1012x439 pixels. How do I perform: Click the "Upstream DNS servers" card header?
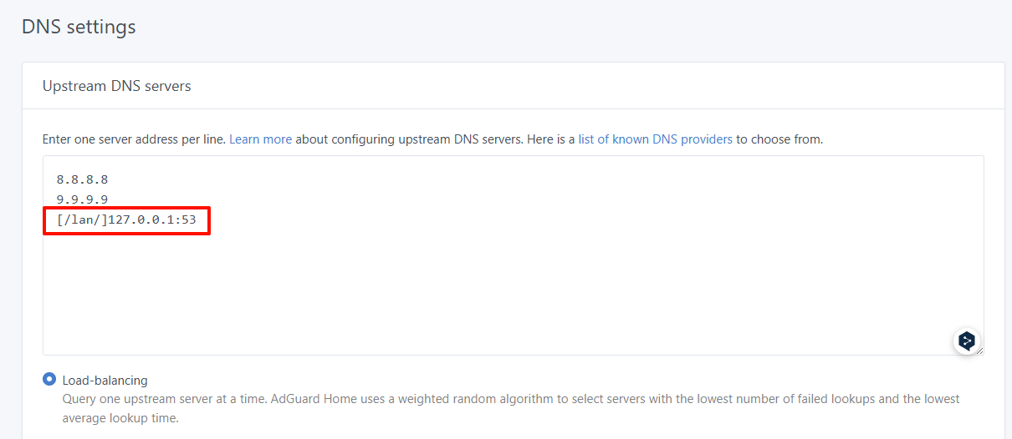click(x=117, y=86)
